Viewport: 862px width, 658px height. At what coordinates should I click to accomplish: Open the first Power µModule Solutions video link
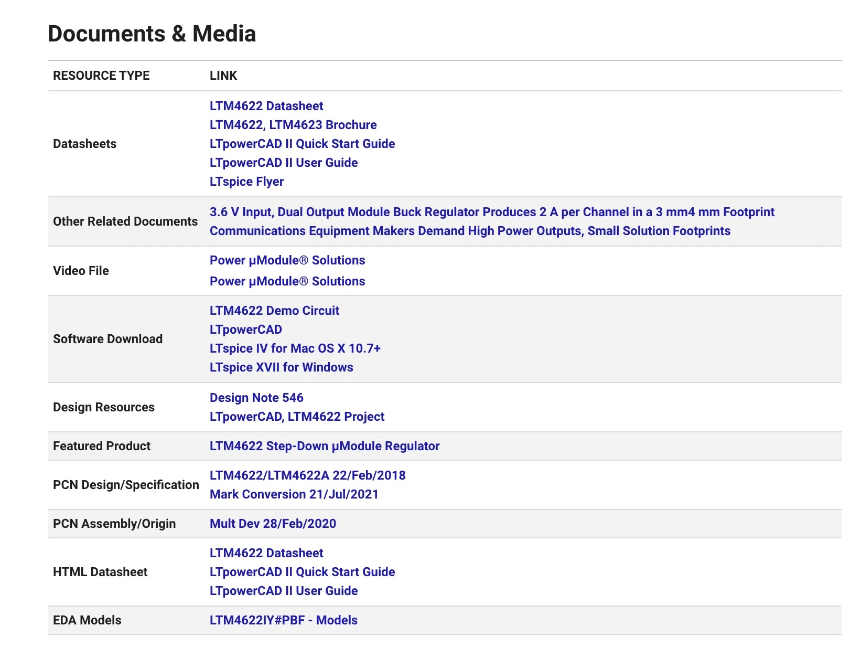pyautogui.click(x=287, y=260)
